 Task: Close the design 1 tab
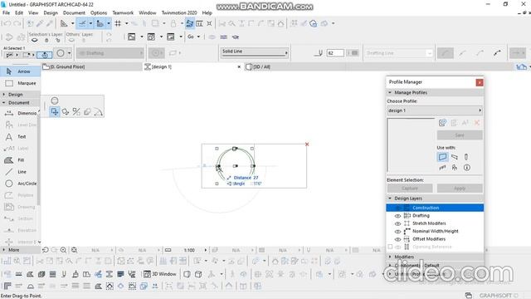point(239,66)
